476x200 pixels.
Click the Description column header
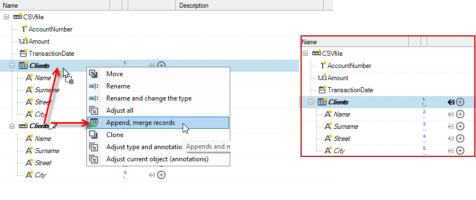250,6
